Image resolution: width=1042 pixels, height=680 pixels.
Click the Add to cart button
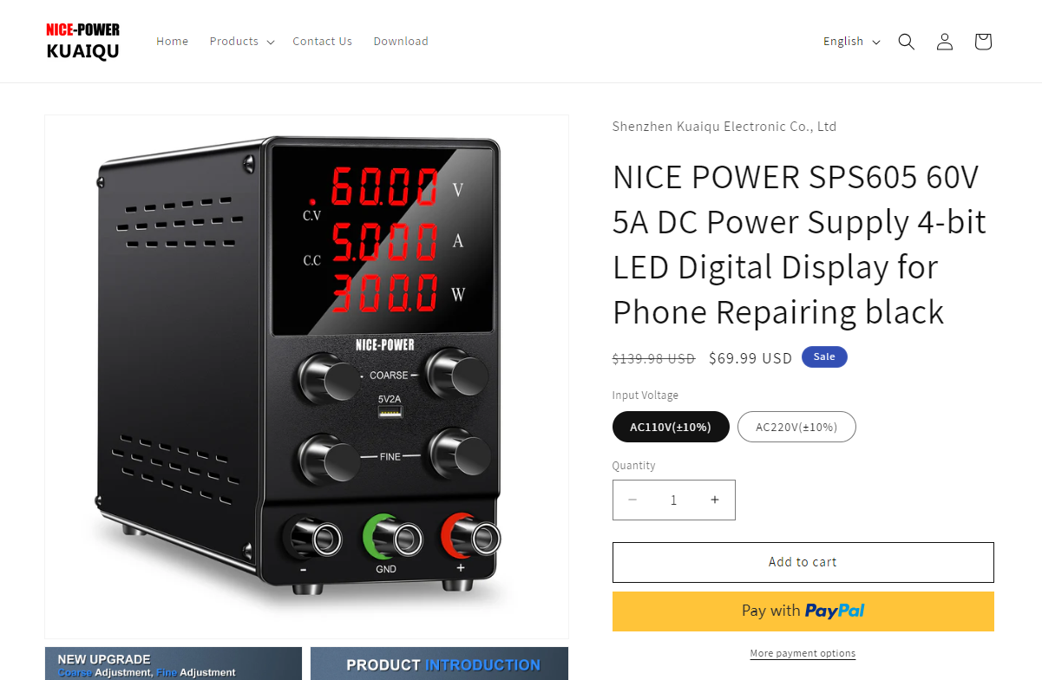pyautogui.click(x=803, y=562)
